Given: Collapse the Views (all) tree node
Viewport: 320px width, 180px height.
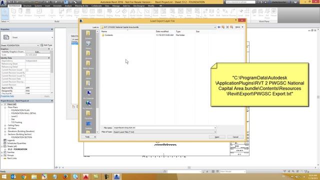Looking at the screenshot, I should pyautogui.click(x=2, y=104).
